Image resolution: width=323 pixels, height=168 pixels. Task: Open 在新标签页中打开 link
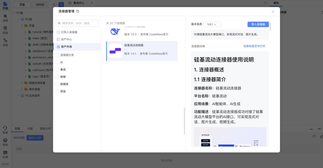coord(254,46)
